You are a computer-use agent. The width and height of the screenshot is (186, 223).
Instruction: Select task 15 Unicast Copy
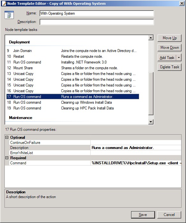click(x=73, y=85)
